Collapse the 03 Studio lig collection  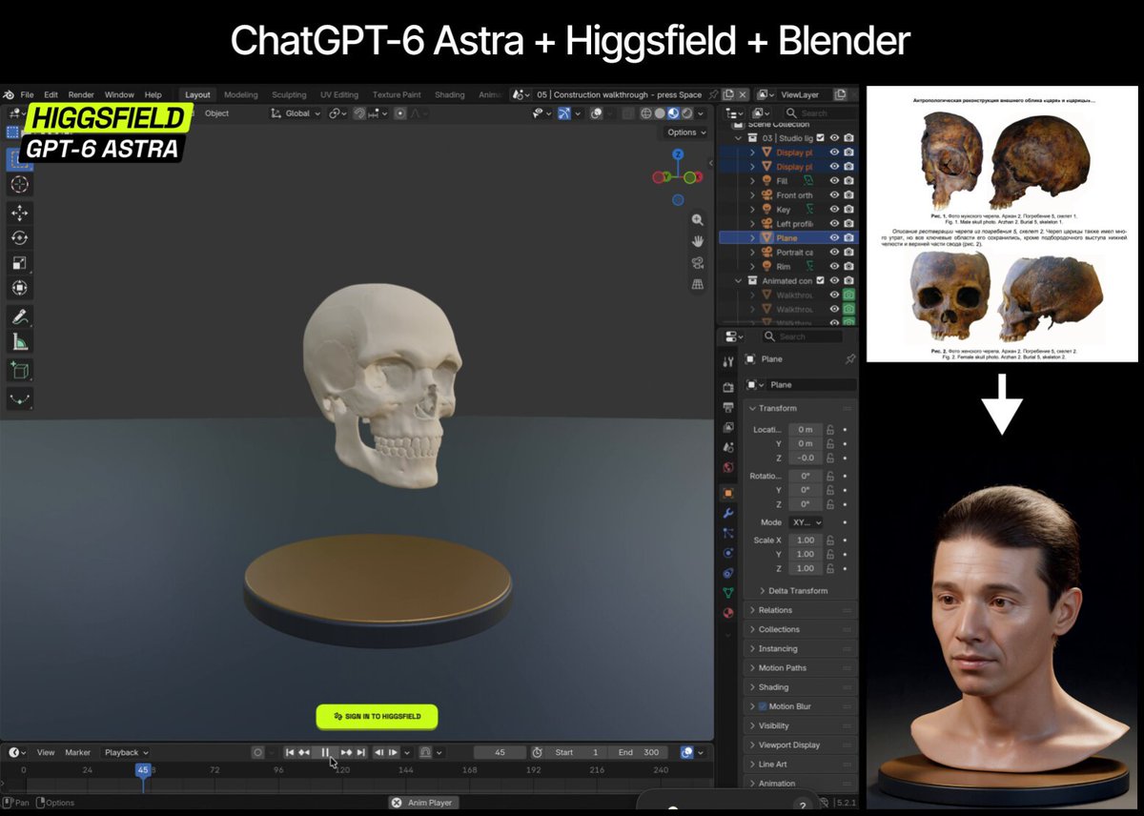[738, 138]
